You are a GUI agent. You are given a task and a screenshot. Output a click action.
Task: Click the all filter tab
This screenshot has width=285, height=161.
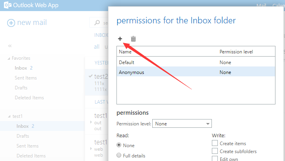coord(97,47)
